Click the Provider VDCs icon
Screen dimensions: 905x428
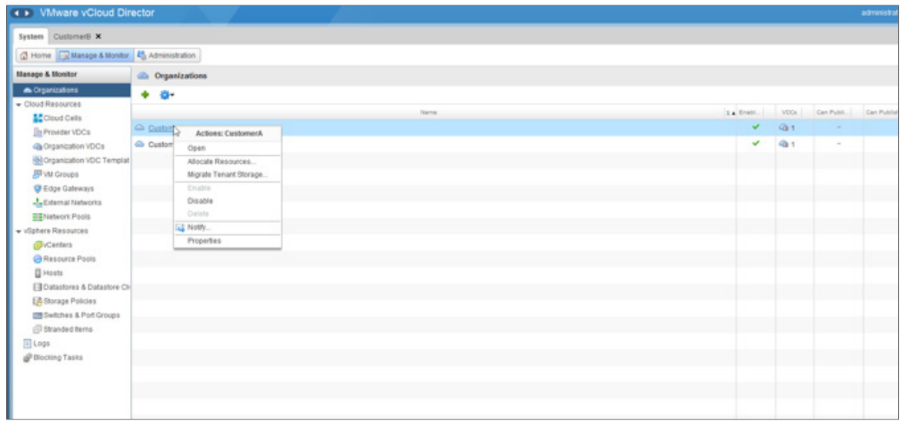(x=38, y=132)
